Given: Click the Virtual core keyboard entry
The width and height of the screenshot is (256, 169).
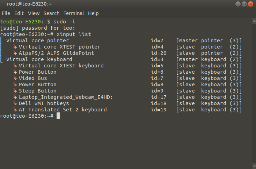Looking at the screenshot, I should [39, 59].
